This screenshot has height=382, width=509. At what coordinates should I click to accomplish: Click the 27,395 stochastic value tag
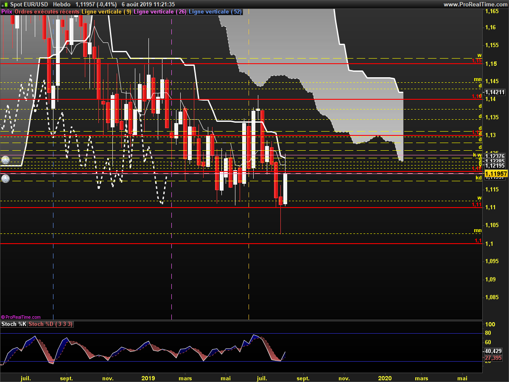click(493, 358)
